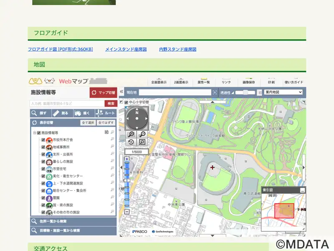
Task: Open メインスタンド座席図 link
Action: [x=126, y=49]
